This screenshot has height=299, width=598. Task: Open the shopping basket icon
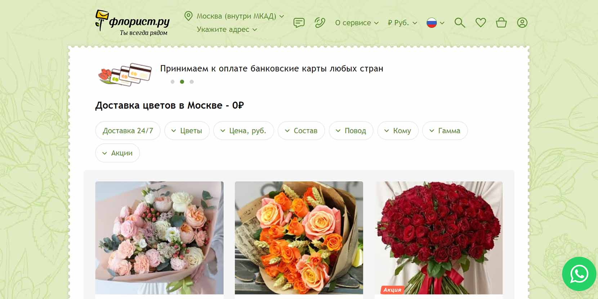[x=501, y=23]
